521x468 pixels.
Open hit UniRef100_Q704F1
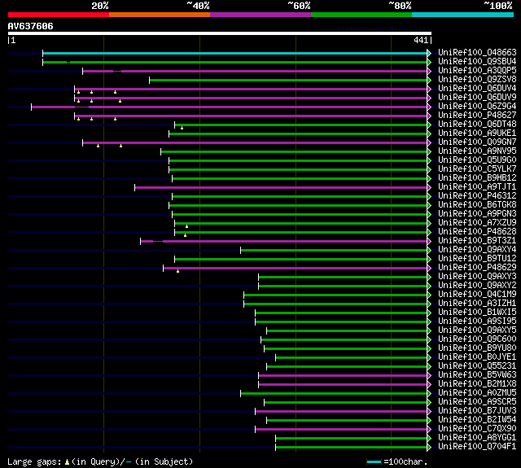[477, 447]
